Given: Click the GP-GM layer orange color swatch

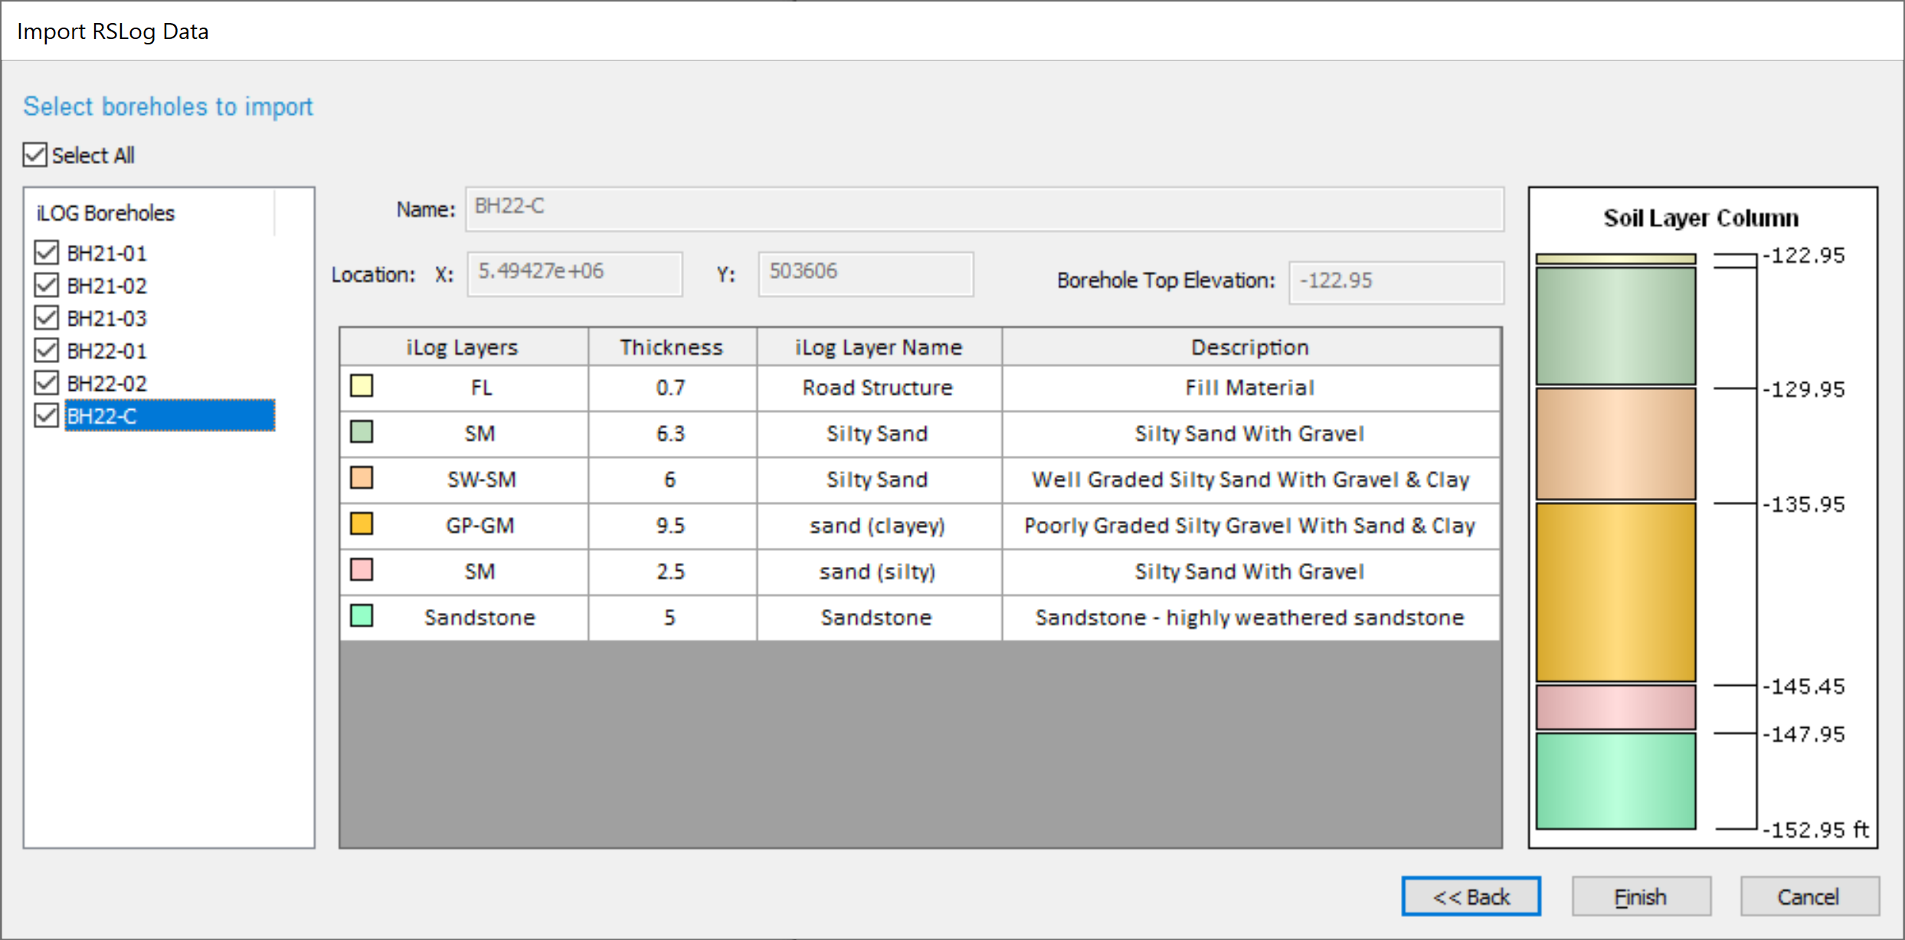Looking at the screenshot, I should [x=362, y=523].
